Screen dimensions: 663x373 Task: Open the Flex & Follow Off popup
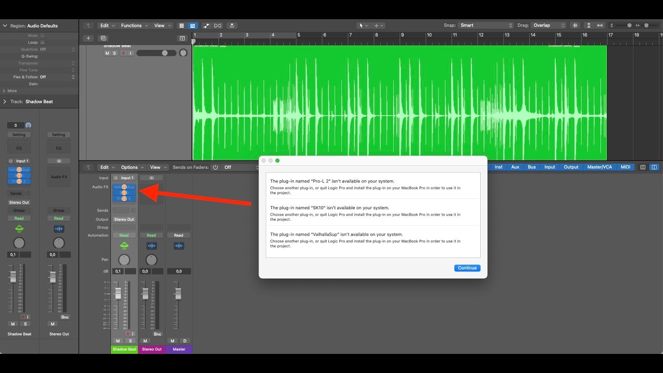(x=57, y=77)
